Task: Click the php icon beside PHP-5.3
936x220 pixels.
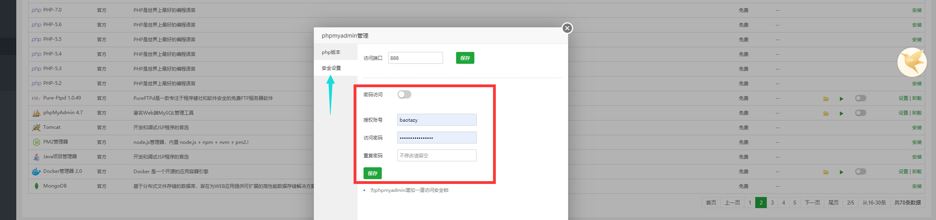Action: pos(36,69)
